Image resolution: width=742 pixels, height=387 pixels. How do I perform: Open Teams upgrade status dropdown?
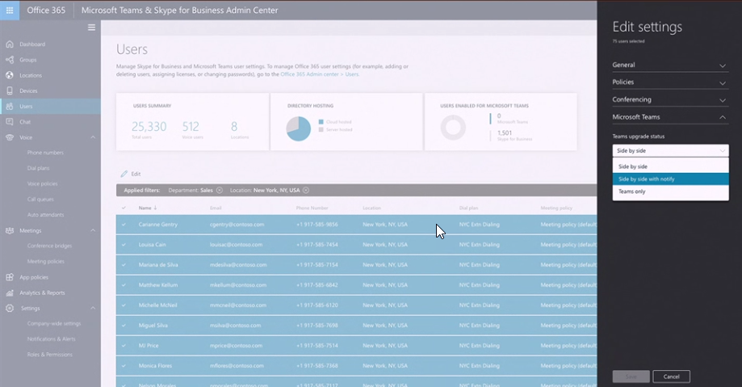(x=670, y=150)
